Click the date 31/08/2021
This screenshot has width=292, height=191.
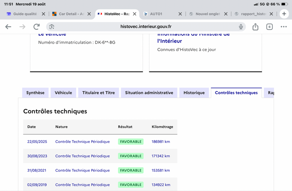click(x=37, y=170)
